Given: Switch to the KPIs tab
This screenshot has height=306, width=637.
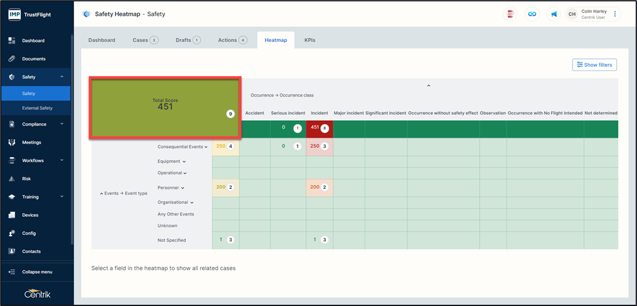Looking at the screenshot, I should [x=310, y=40].
